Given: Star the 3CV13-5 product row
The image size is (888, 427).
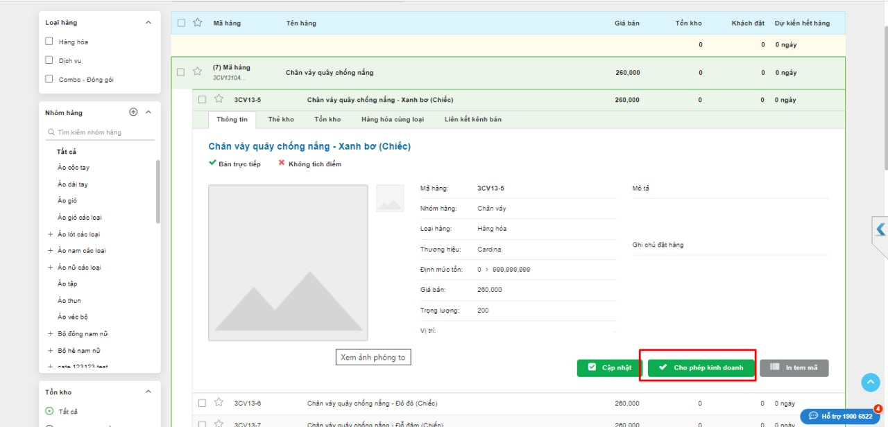Looking at the screenshot, I should 219,99.
